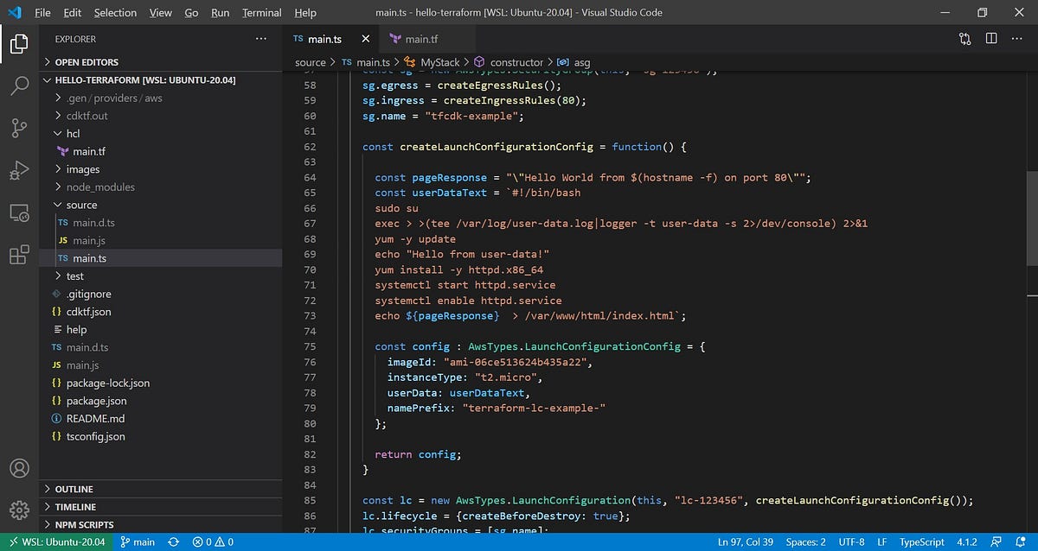Open main.tf in the hcl folder
This screenshot has width=1038, height=551.
coord(161,151)
